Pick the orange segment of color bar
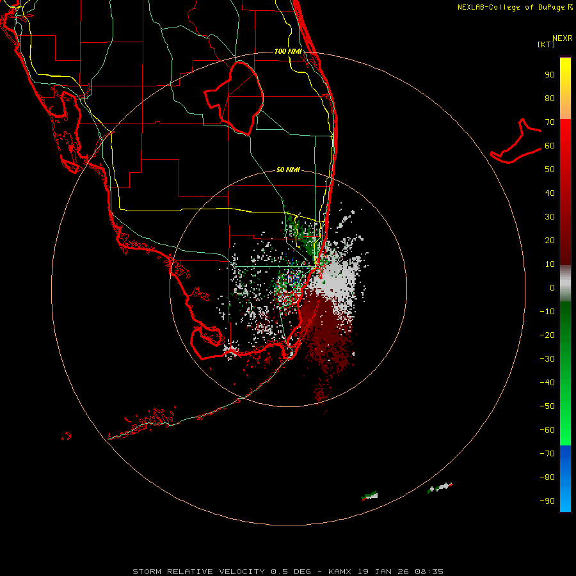 pyautogui.click(x=565, y=109)
